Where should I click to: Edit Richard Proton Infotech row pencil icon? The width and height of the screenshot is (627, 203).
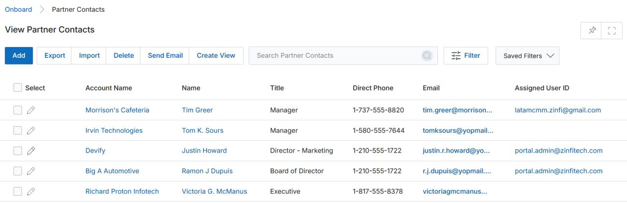pyautogui.click(x=31, y=191)
